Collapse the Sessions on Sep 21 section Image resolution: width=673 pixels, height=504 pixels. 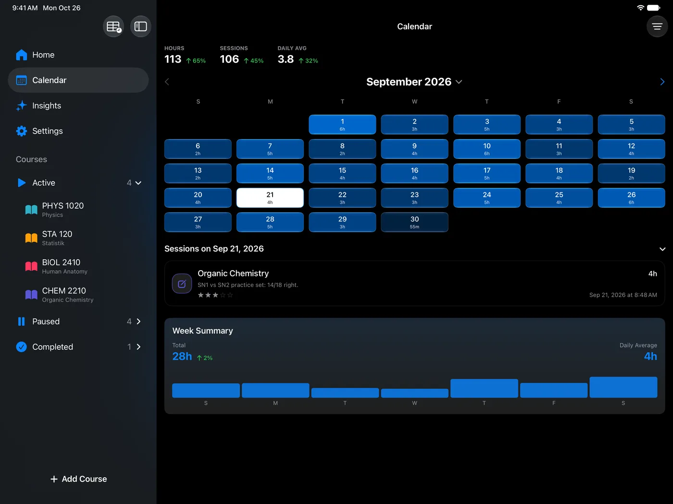pos(662,249)
